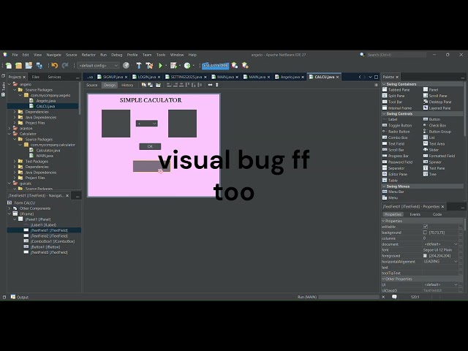This screenshot has width=468, height=351.
Task: Click the vertical resizability arrow icon
Action: 217,85
